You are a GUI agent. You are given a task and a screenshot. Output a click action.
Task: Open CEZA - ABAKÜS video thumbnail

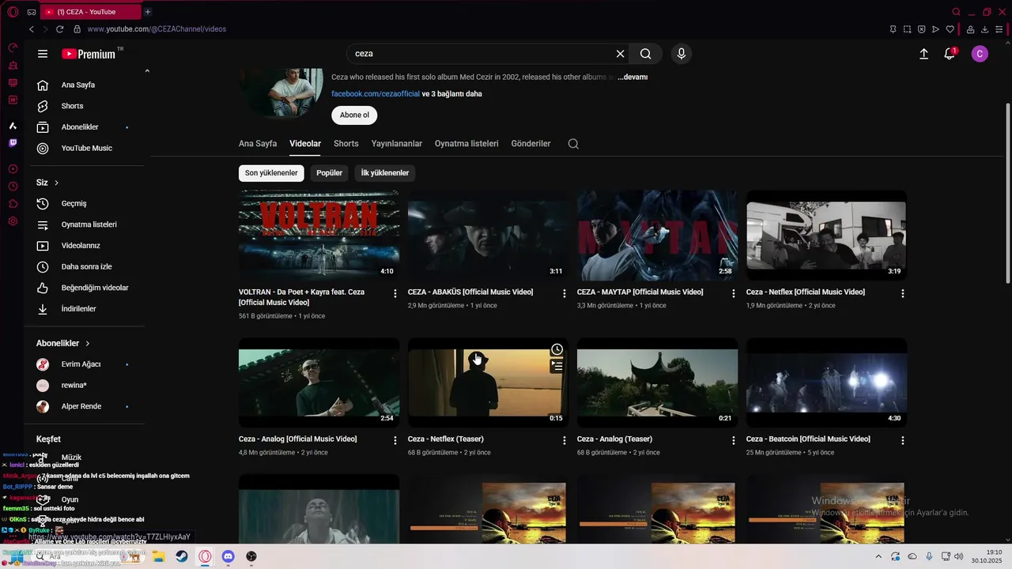click(488, 236)
